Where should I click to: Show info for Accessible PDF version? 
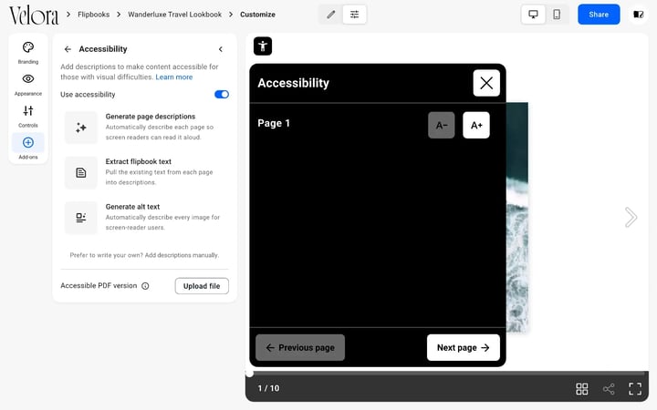pyautogui.click(x=145, y=286)
